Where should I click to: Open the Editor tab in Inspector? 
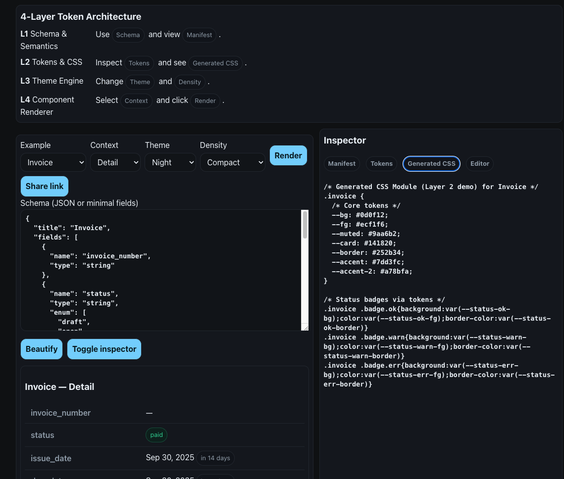point(479,164)
